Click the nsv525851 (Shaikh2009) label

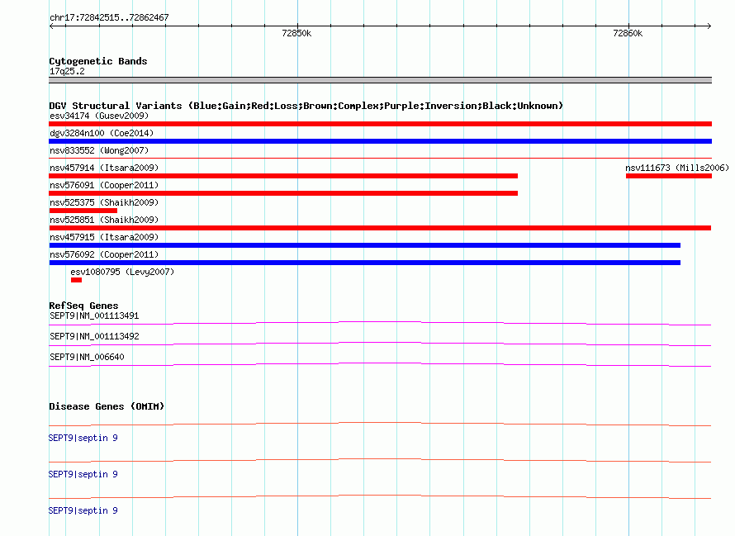tap(104, 220)
